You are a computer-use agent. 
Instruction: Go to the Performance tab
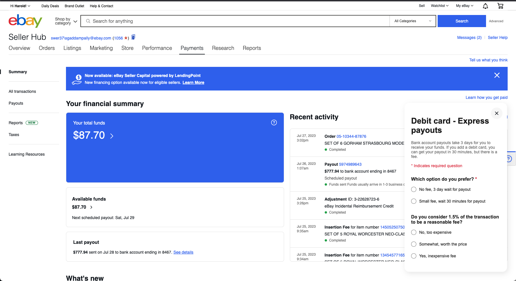[x=157, y=48]
